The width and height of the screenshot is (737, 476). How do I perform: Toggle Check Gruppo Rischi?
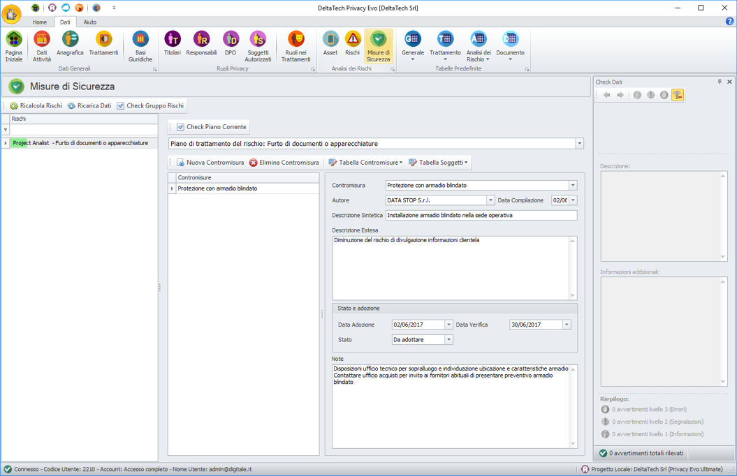(x=150, y=105)
